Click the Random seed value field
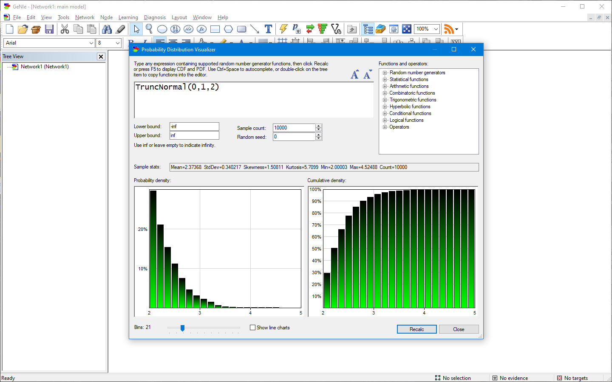 pyautogui.click(x=294, y=137)
